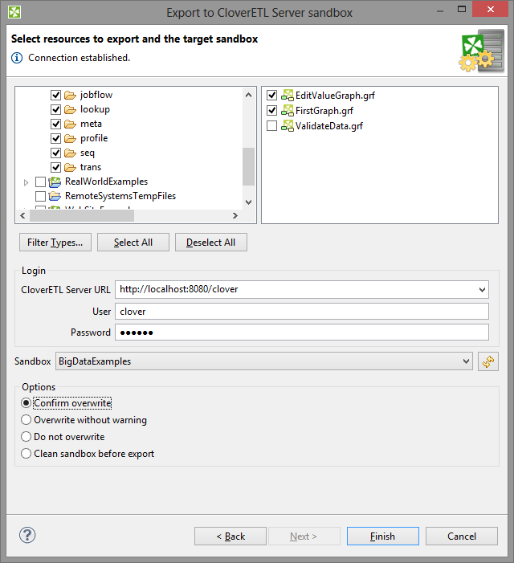Click the meta folder icon
This screenshot has height=563, width=514.
click(71, 124)
